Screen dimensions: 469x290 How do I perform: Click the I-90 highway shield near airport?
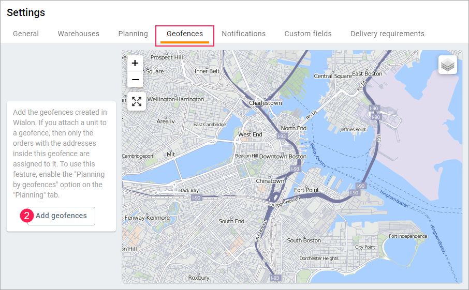pos(375,108)
